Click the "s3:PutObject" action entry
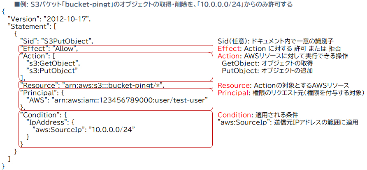367x170 pixels. tap(51, 70)
